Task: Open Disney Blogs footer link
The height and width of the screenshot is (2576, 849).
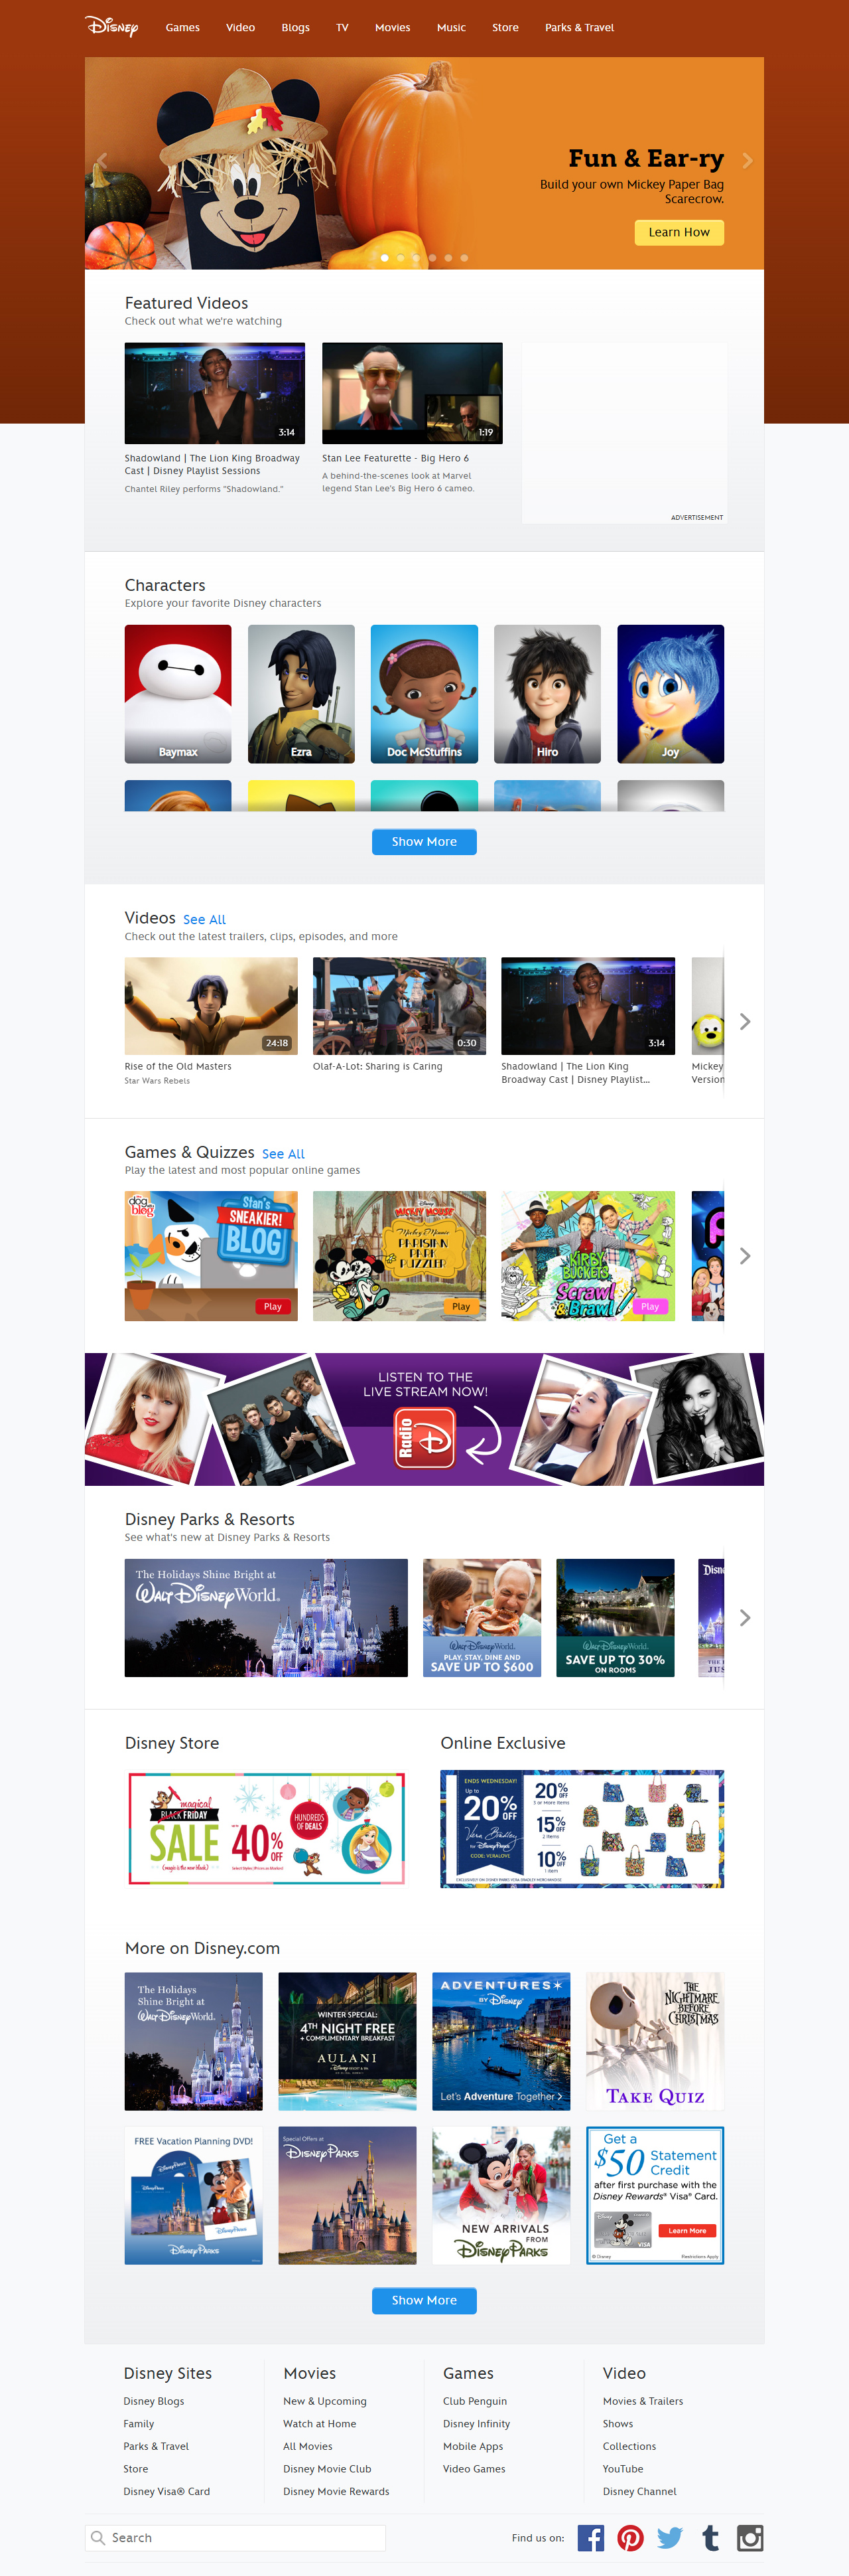Action: pos(154,2401)
